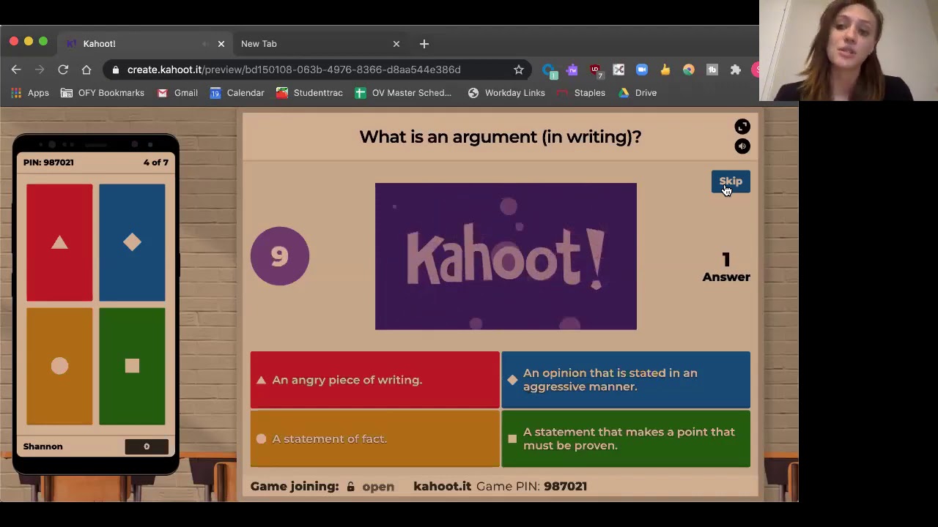Choose the blue diamond answer on phone
This screenshot has width=938, height=527.
click(132, 242)
